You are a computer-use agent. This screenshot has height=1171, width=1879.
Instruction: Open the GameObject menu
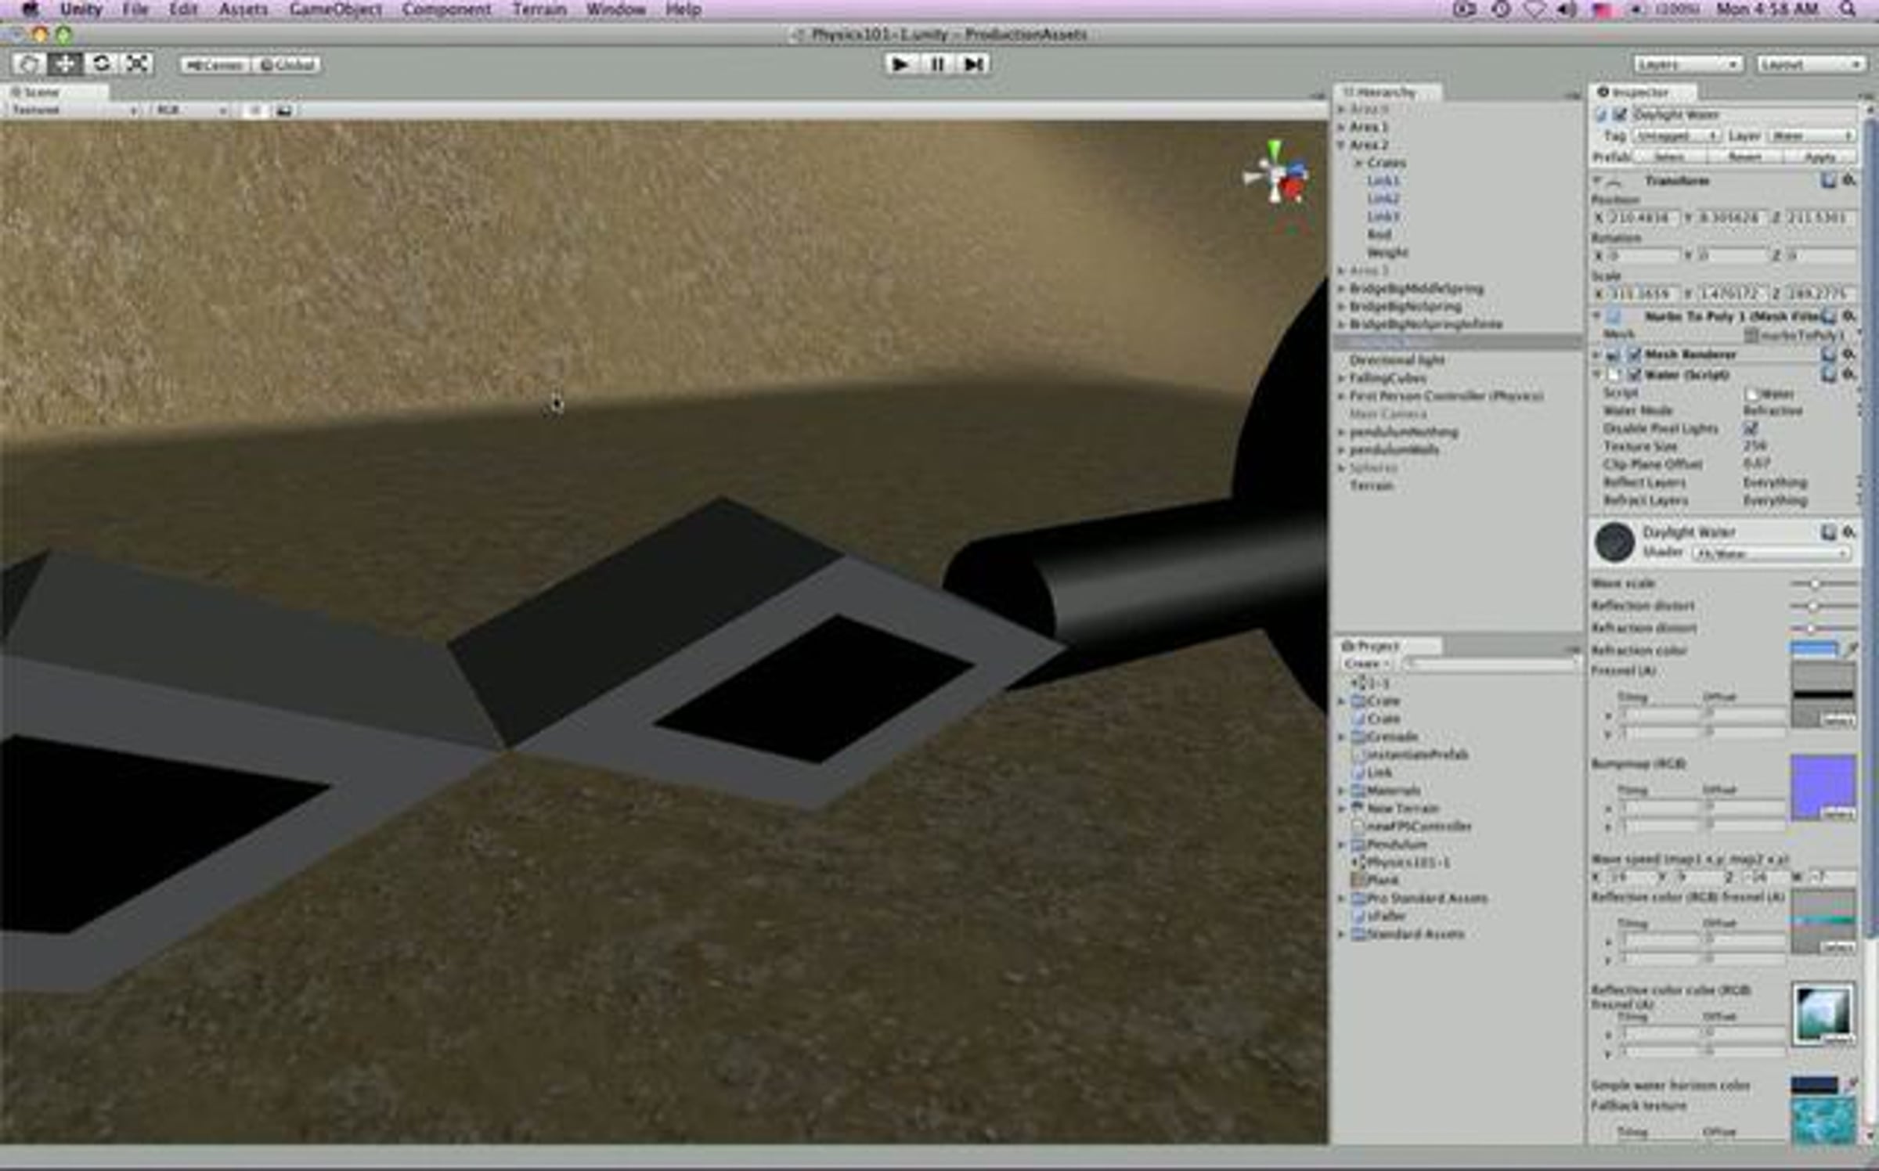337,9
